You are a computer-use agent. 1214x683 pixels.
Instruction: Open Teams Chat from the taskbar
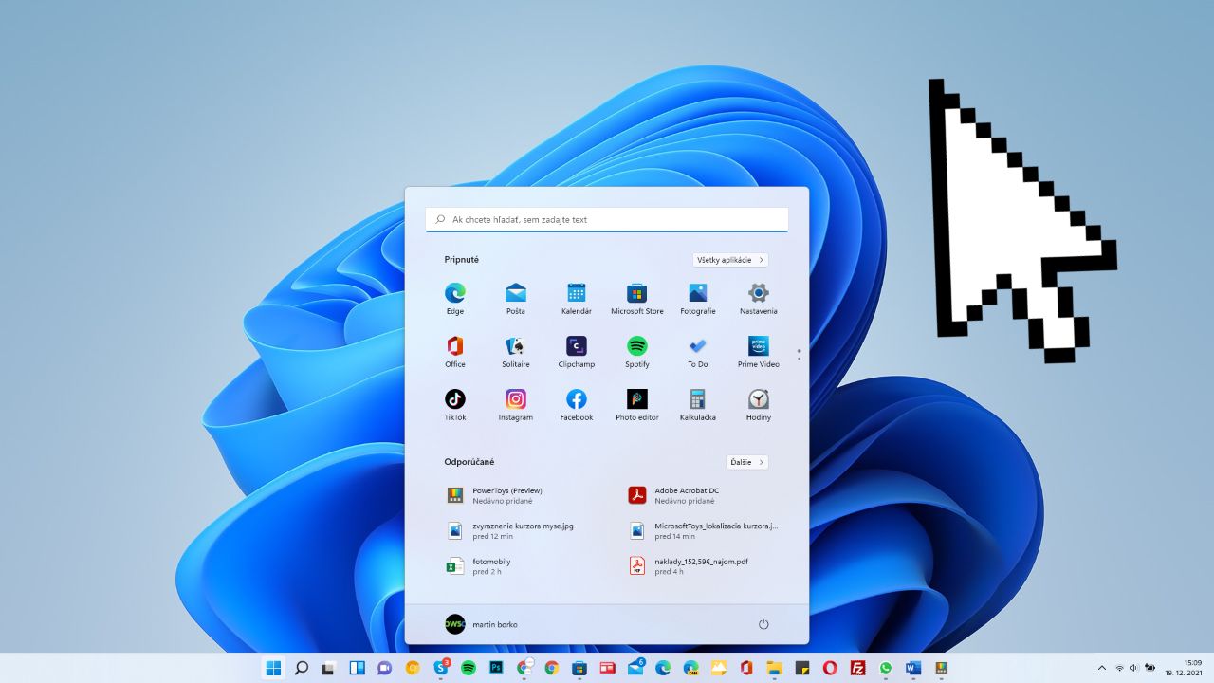click(385, 668)
